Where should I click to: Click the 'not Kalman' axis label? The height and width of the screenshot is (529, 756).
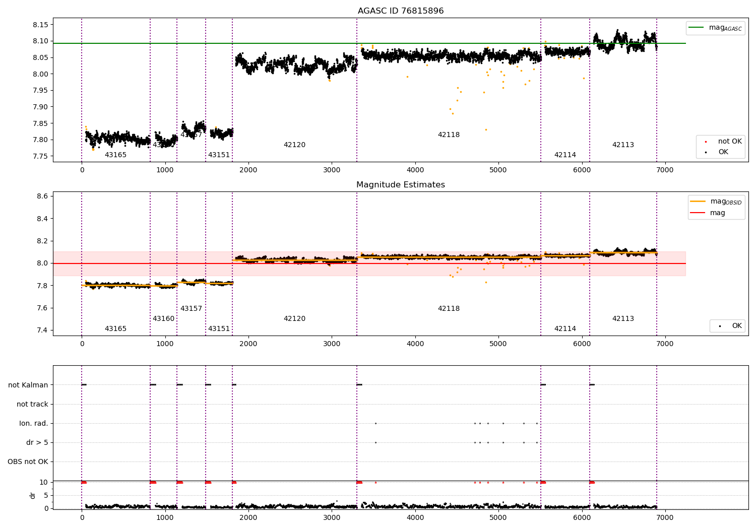coord(28,385)
